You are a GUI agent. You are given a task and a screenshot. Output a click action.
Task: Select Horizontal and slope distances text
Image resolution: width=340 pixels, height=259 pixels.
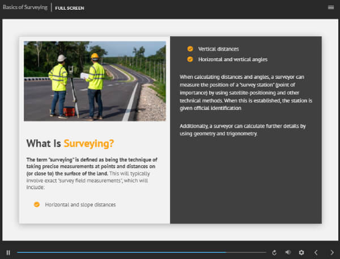pos(80,204)
